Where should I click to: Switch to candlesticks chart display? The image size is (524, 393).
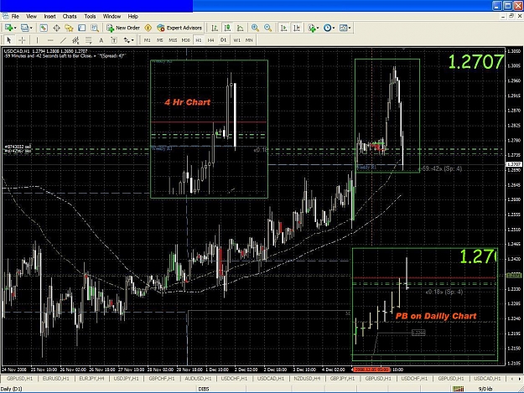point(227,28)
